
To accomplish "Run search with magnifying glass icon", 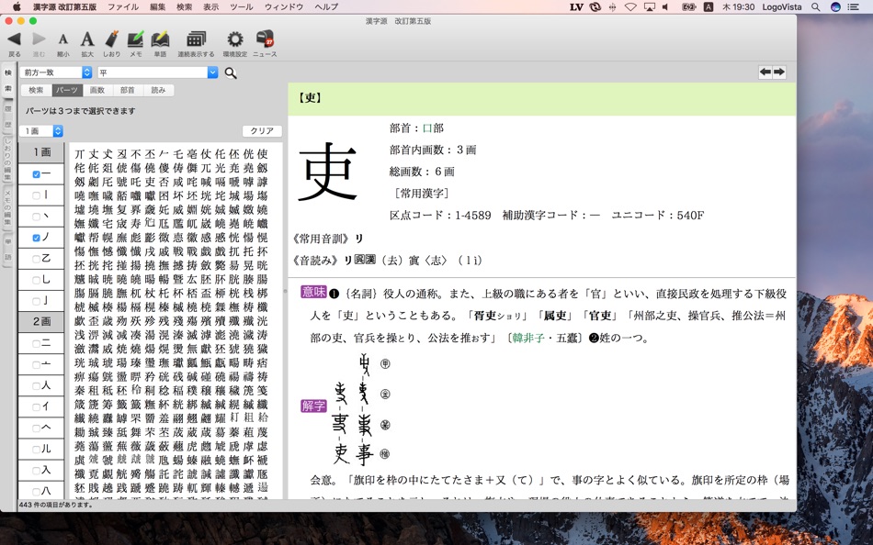I will (231, 72).
